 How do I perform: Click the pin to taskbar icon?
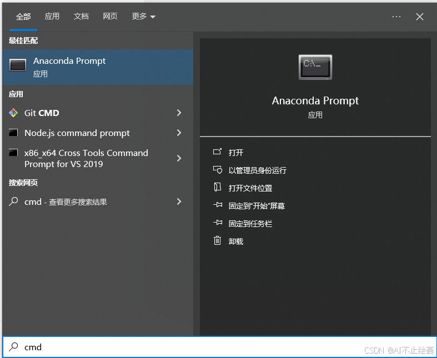coord(217,223)
